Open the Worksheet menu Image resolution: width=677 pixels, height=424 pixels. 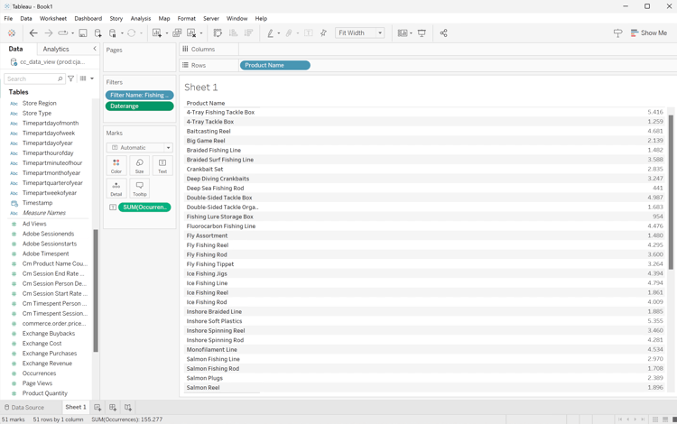coord(53,19)
